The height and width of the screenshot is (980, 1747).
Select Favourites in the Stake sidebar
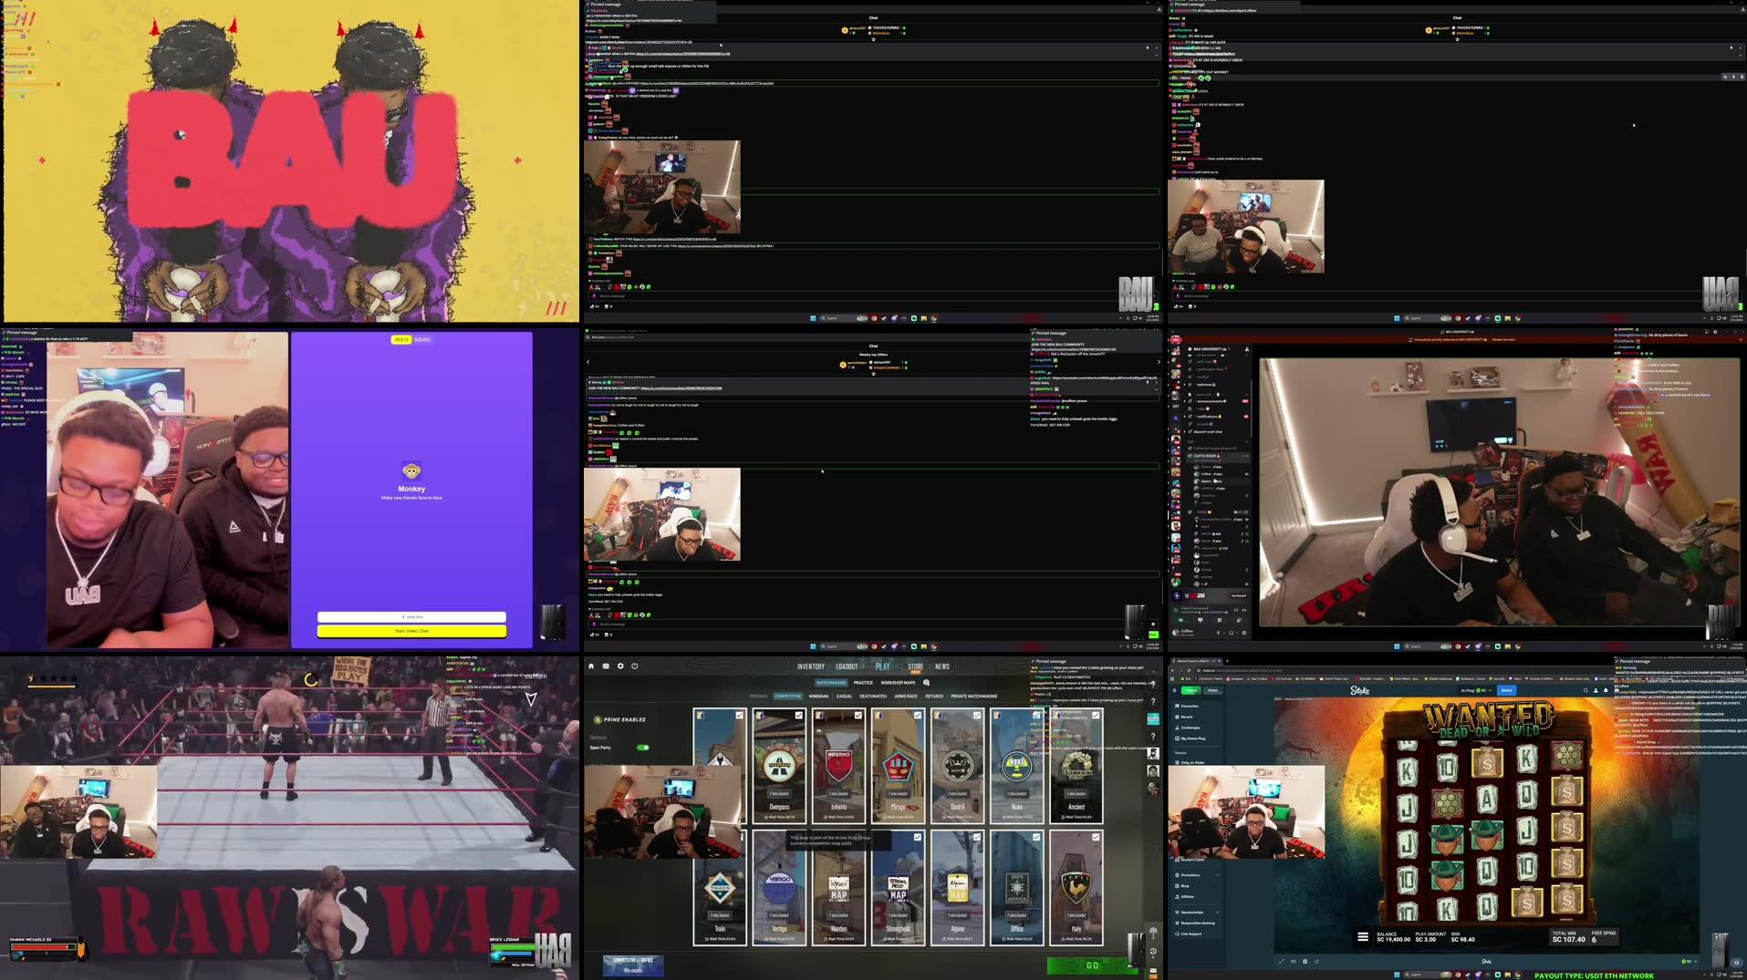pos(1189,707)
